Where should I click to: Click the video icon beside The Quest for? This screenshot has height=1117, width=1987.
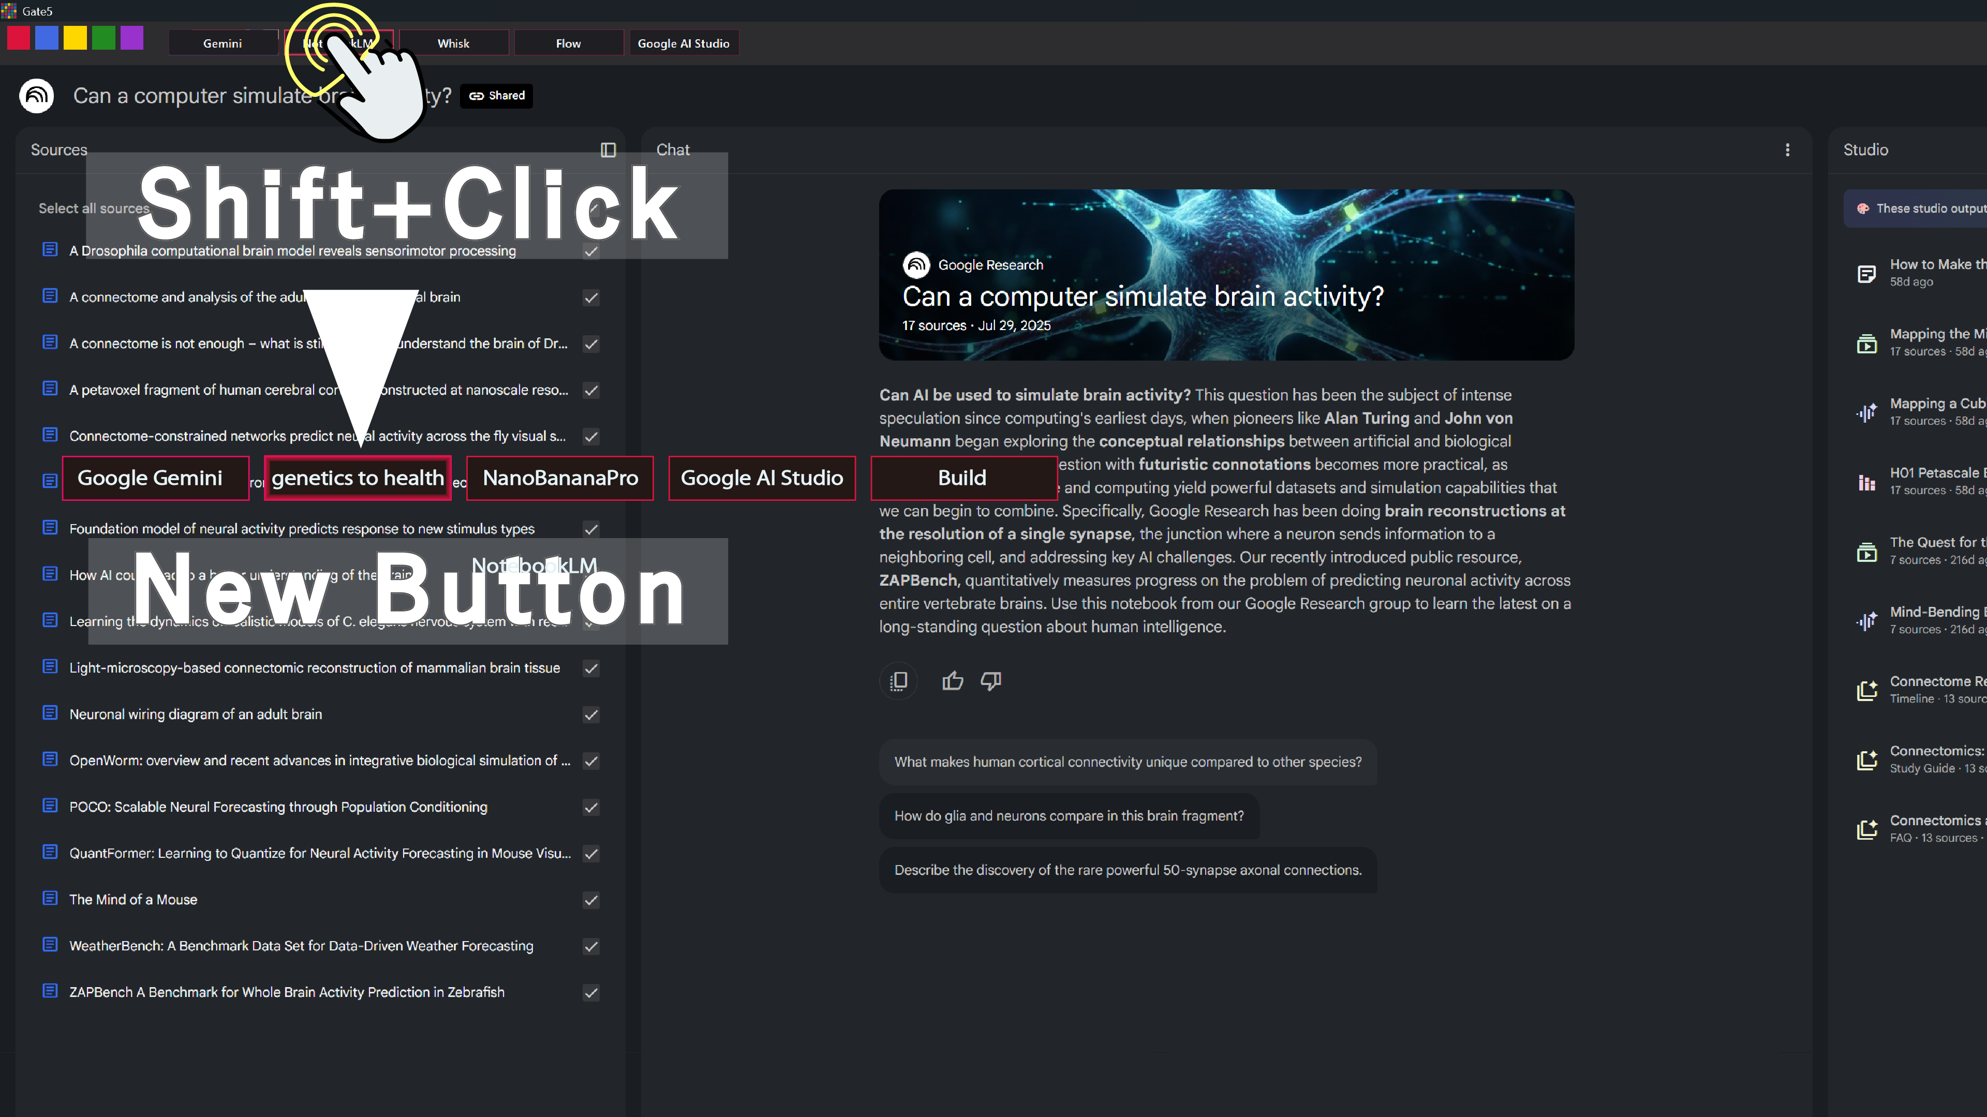1866,552
